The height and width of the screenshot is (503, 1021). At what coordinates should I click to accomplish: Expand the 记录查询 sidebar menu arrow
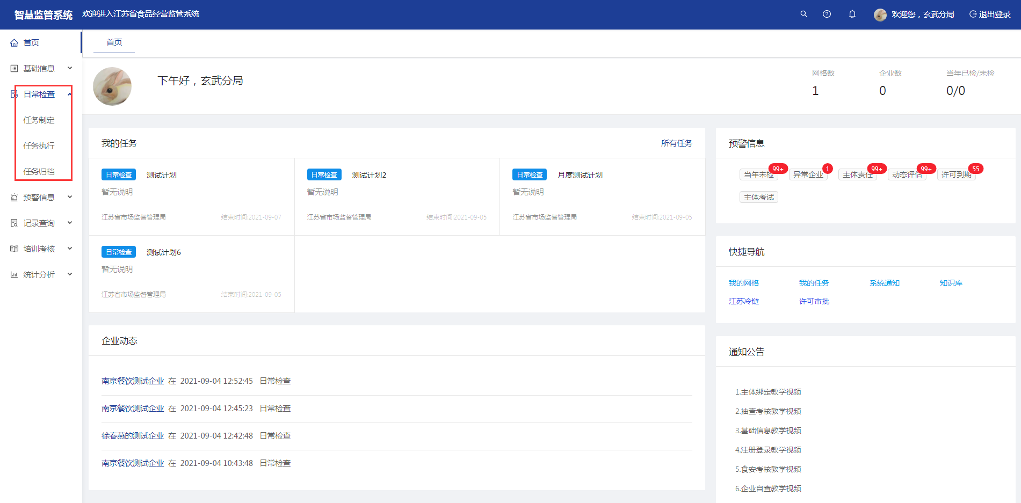coord(70,223)
